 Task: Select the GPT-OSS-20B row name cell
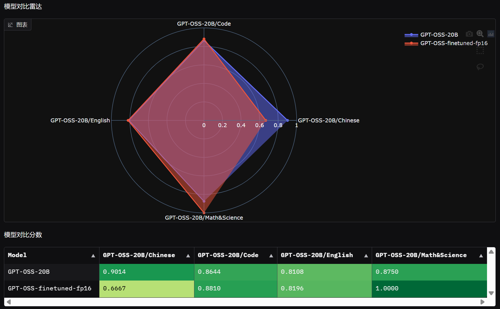[52, 272]
